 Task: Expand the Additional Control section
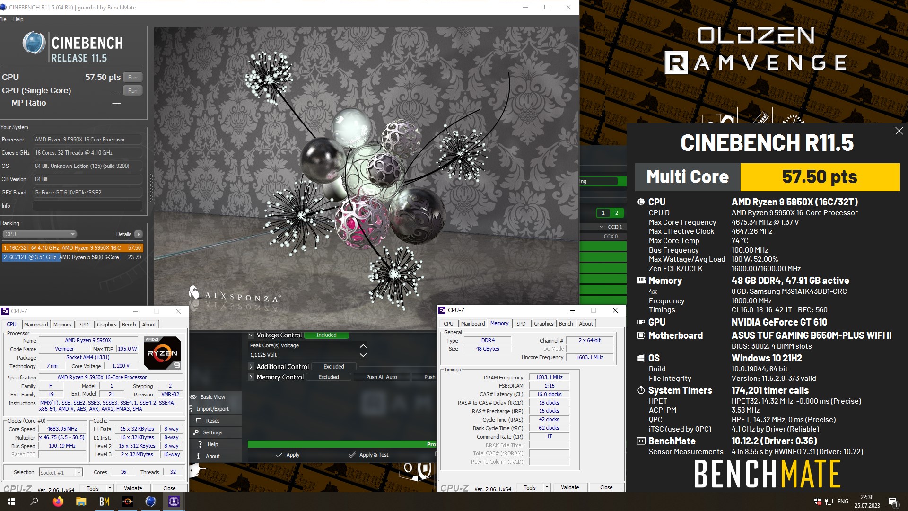(x=251, y=367)
